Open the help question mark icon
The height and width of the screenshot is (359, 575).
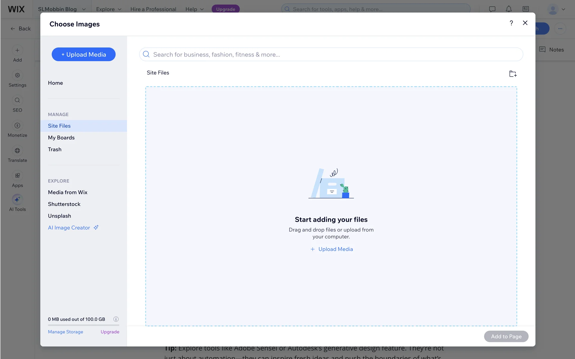(511, 23)
